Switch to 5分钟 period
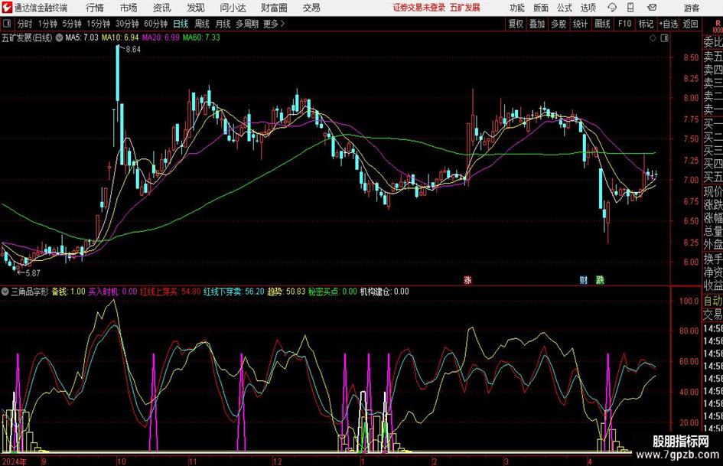 coord(72,24)
